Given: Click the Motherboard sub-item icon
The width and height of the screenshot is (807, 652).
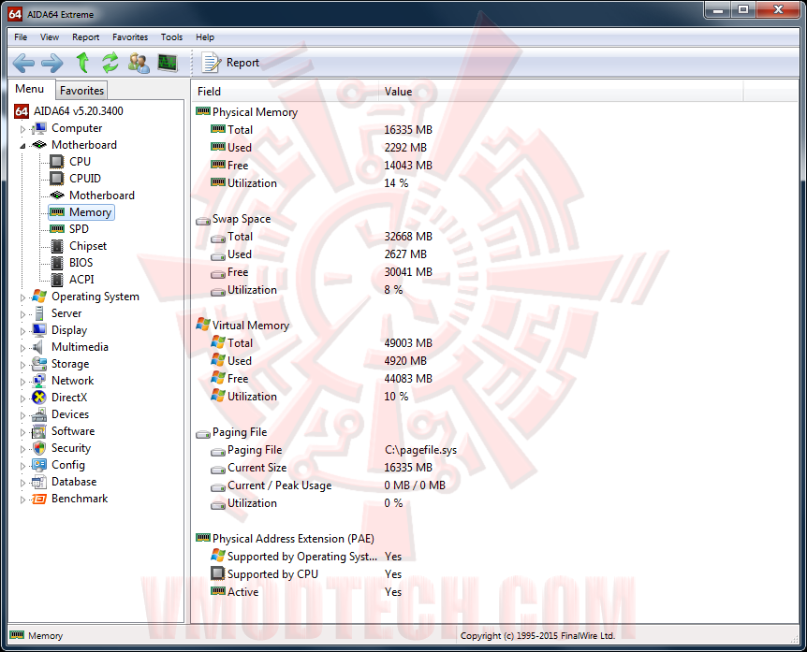Looking at the screenshot, I should tap(56, 196).
